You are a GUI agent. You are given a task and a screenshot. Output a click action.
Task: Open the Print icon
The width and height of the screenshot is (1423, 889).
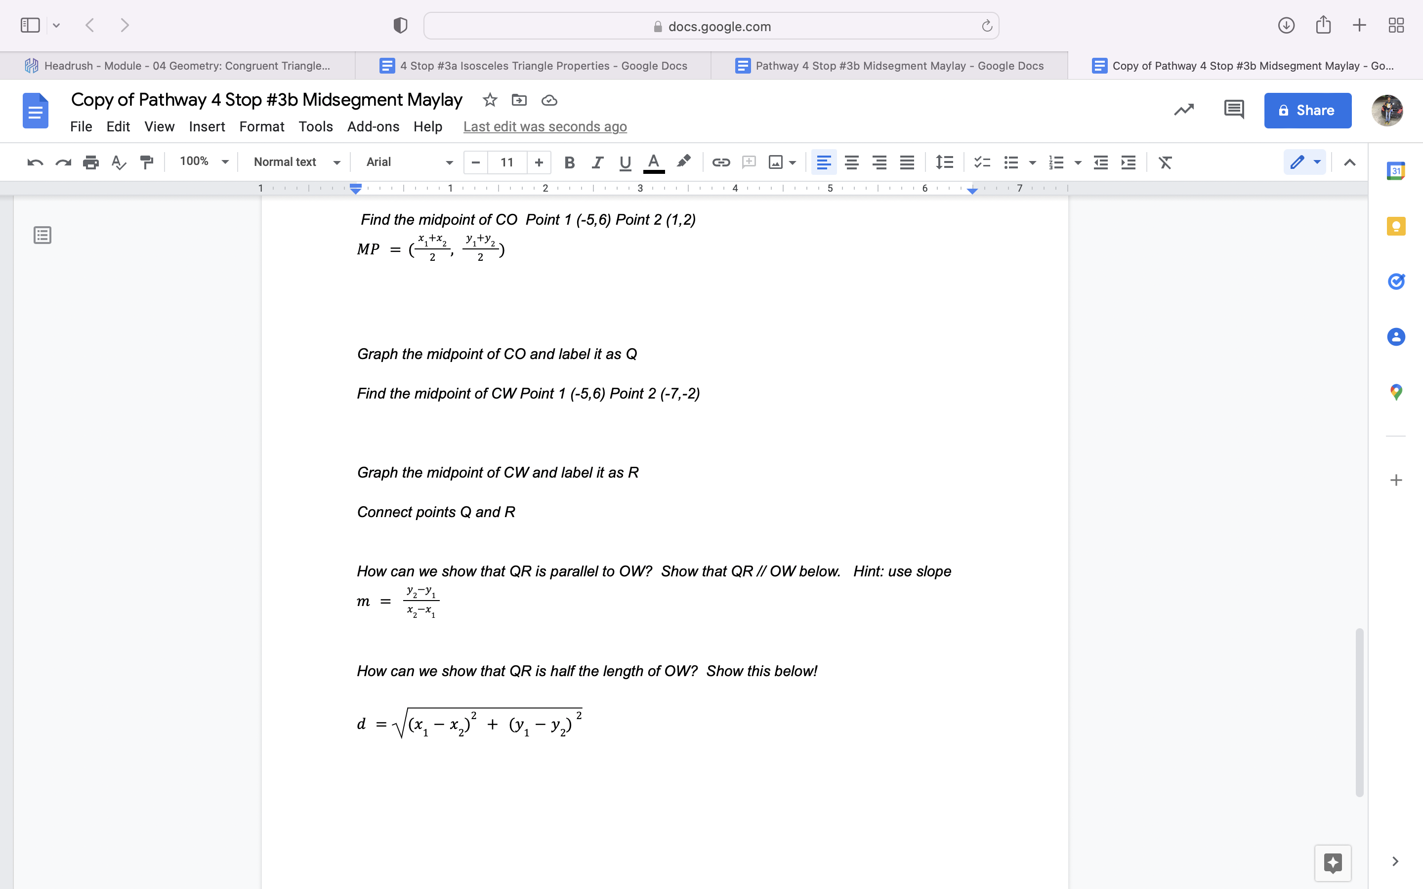(91, 162)
